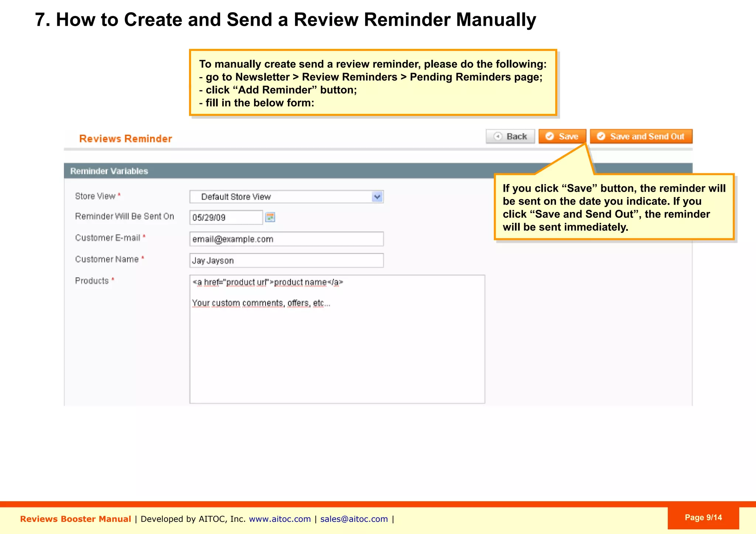The image size is (756, 534).
Task: Select the Reviews Reminder page title
Action: click(x=126, y=139)
